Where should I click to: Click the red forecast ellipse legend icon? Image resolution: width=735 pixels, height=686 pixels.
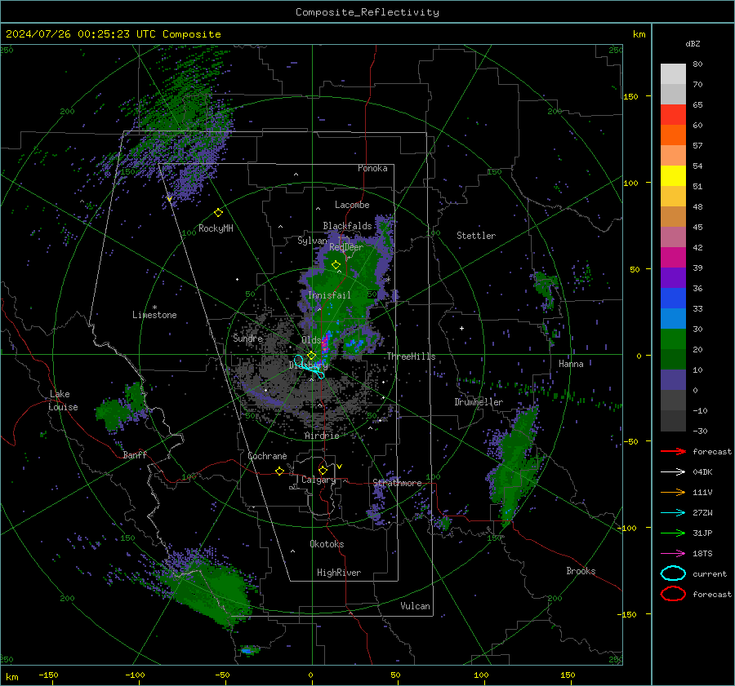tap(673, 594)
